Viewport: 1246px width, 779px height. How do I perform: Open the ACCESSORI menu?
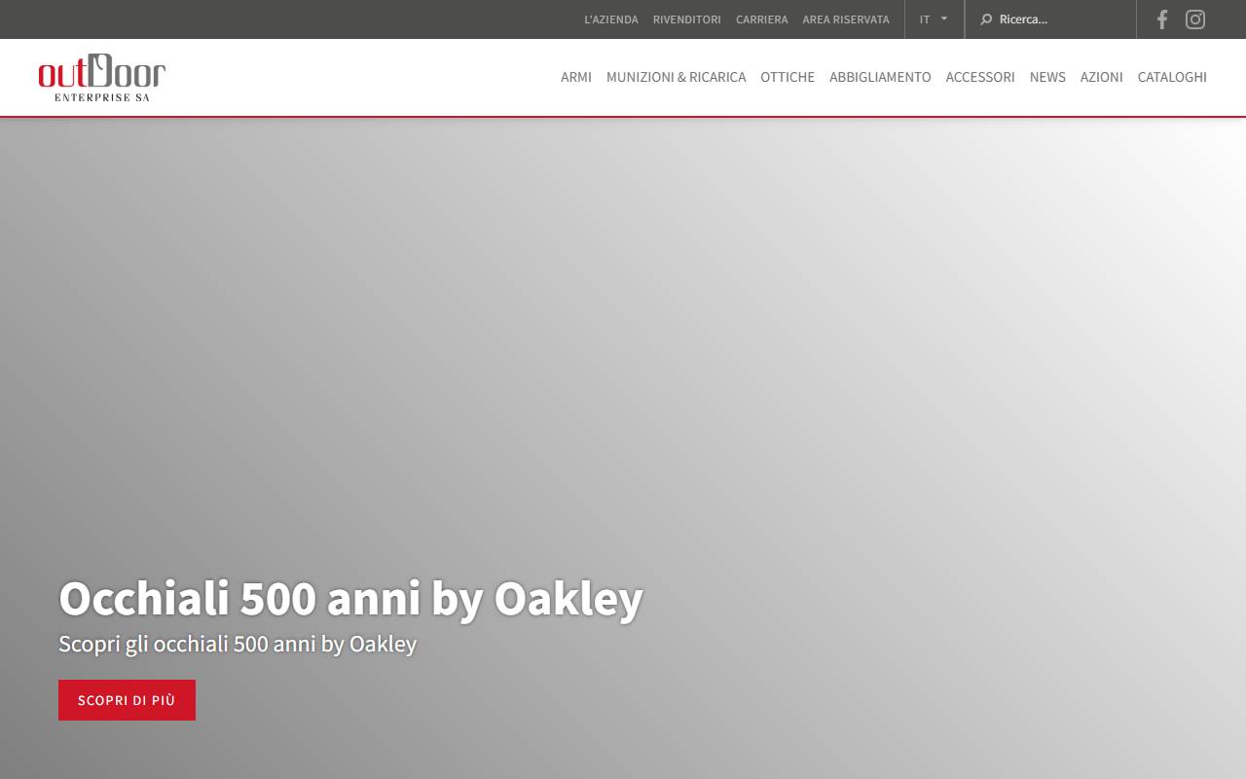click(x=980, y=77)
